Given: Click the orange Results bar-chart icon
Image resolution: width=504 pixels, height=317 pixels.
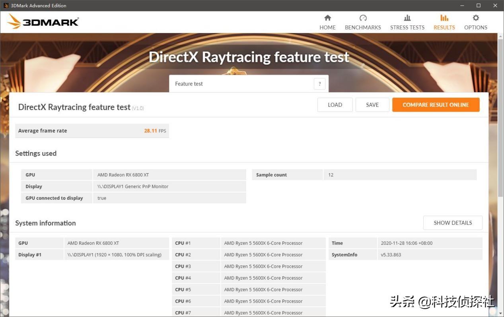Looking at the screenshot, I should click(444, 18).
